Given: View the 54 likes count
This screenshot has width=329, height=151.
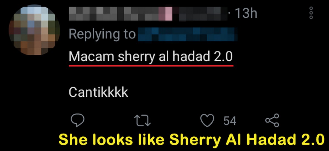Looking at the screenshot, I should (x=230, y=121).
